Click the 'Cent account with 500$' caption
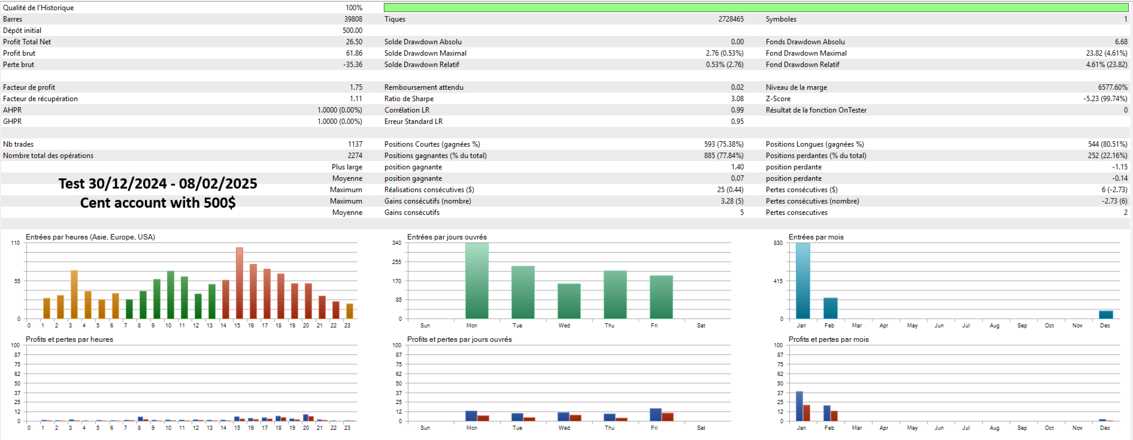Screen dimensions: 1133x440 (158, 203)
